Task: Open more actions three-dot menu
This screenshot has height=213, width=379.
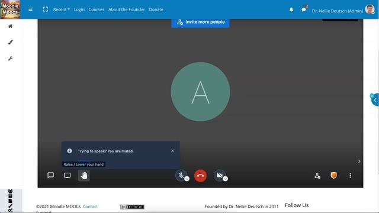Action: 350,176
